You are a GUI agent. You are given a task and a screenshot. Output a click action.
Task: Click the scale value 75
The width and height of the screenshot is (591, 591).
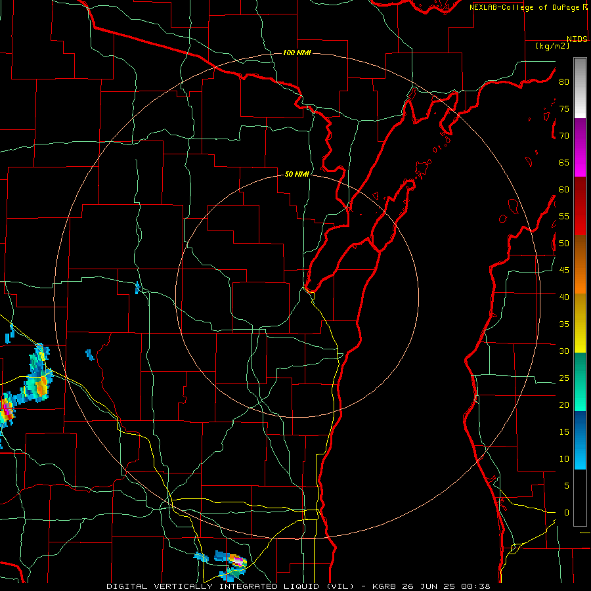[564, 108]
